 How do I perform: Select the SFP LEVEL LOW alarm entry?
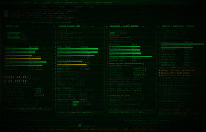pyautogui.click(x=177, y=70)
